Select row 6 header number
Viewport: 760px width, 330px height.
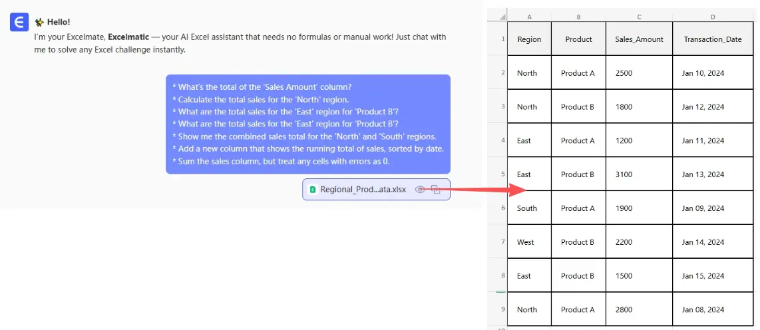coord(502,208)
